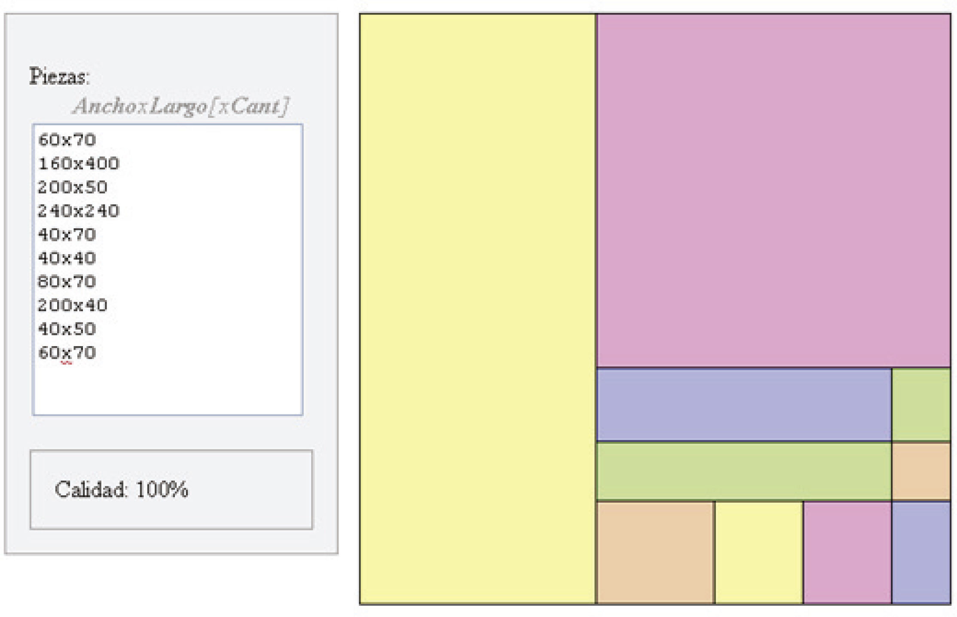The height and width of the screenshot is (617, 957).
Task: Place cursor on the 40x50 line
Action: point(67,329)
